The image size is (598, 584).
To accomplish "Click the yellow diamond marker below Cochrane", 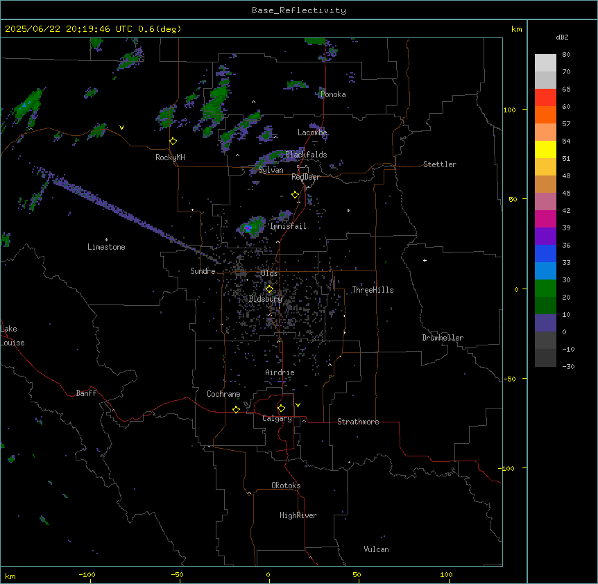I will (x=236, y=409).
